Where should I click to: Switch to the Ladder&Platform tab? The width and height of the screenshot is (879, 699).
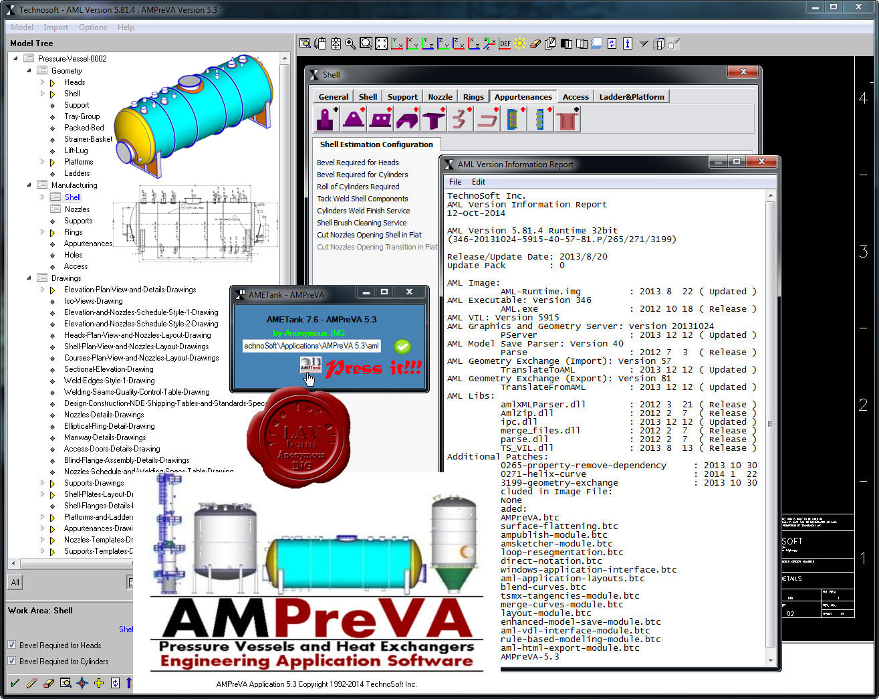(x=632, y=97)
